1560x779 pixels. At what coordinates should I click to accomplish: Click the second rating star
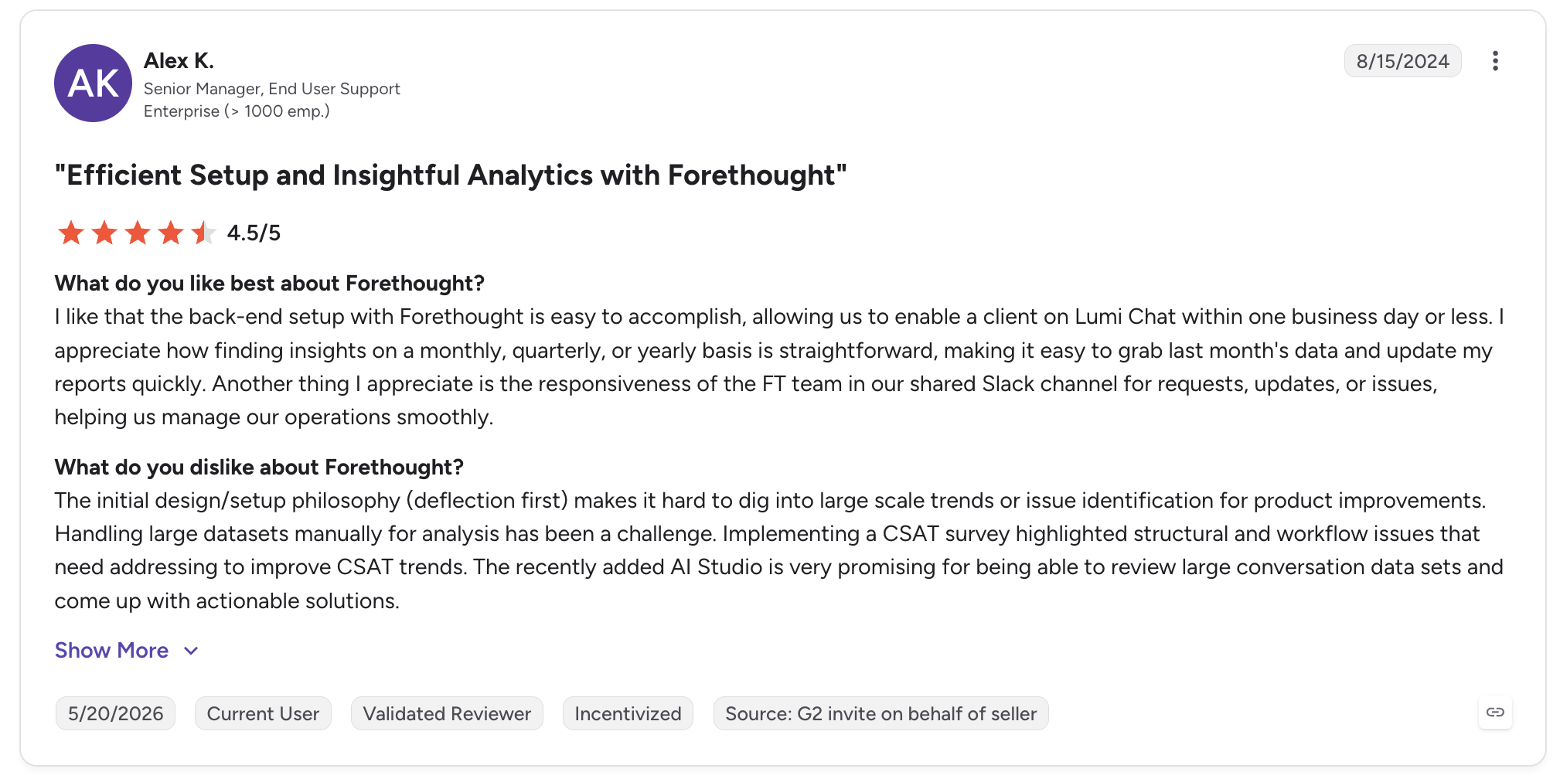tap(104, 233)
